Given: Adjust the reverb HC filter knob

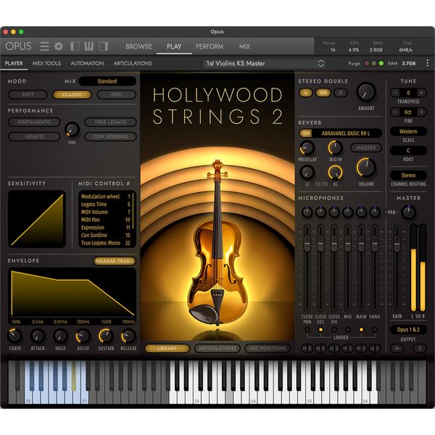Looking at the screenshot, I should [x=335, y=173].
